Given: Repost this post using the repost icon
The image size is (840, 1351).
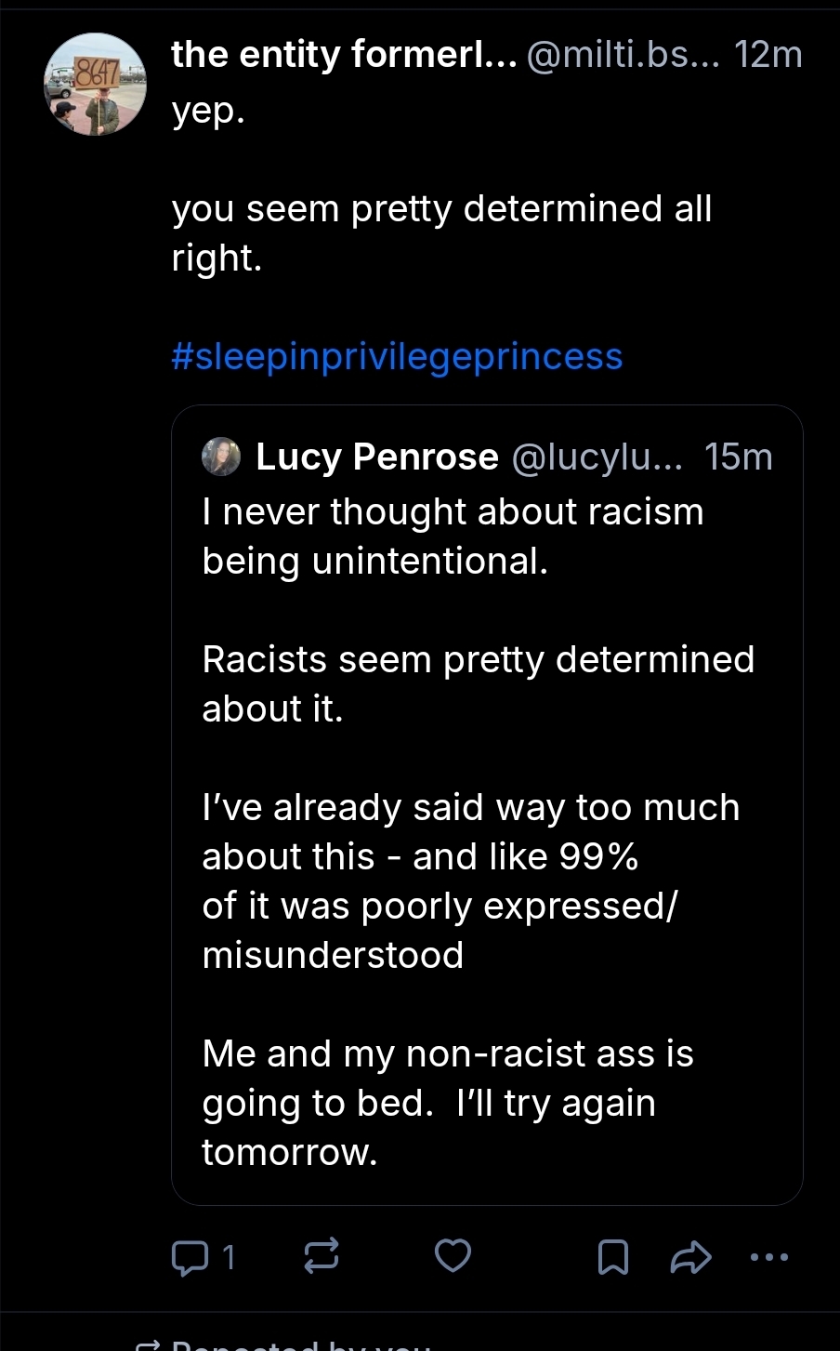Looking at the screenshot, I should [322, 1257].
